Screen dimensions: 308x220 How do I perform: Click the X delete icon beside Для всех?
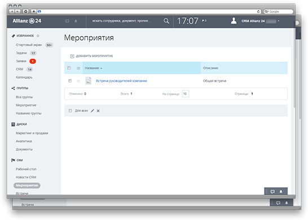point(98,111)
